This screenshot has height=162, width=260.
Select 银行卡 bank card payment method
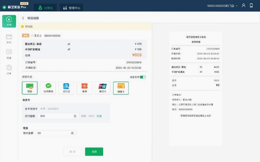coord(103,88)
